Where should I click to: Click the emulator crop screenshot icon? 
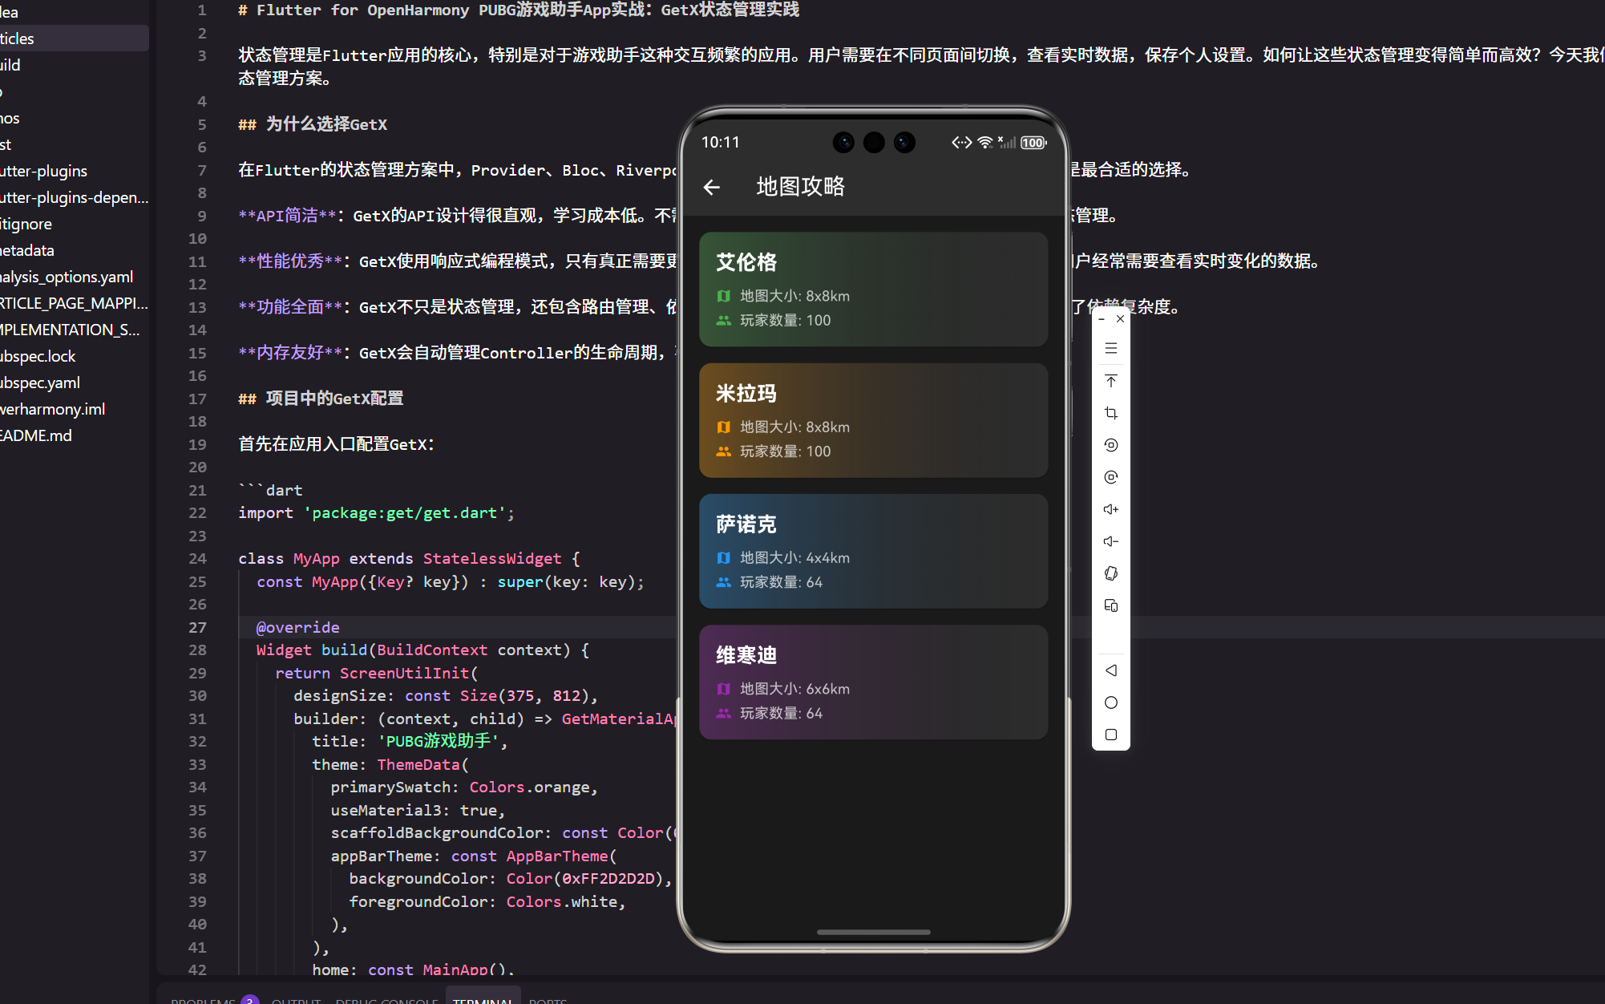pyautogui.click(x=1110, y=413)
